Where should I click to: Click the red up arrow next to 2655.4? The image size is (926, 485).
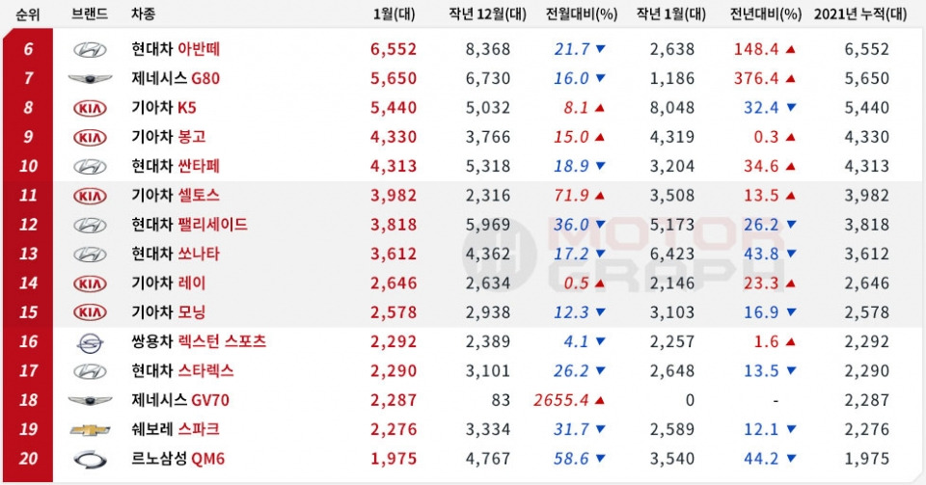[x=600, y=400]
